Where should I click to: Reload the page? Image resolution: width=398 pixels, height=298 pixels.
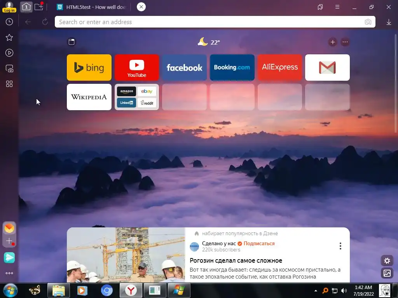point(45,22)
